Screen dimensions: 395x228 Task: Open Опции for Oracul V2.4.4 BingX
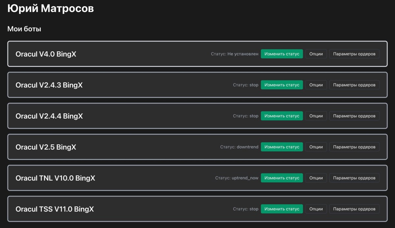pyautogui.click(x=316, y=116)
